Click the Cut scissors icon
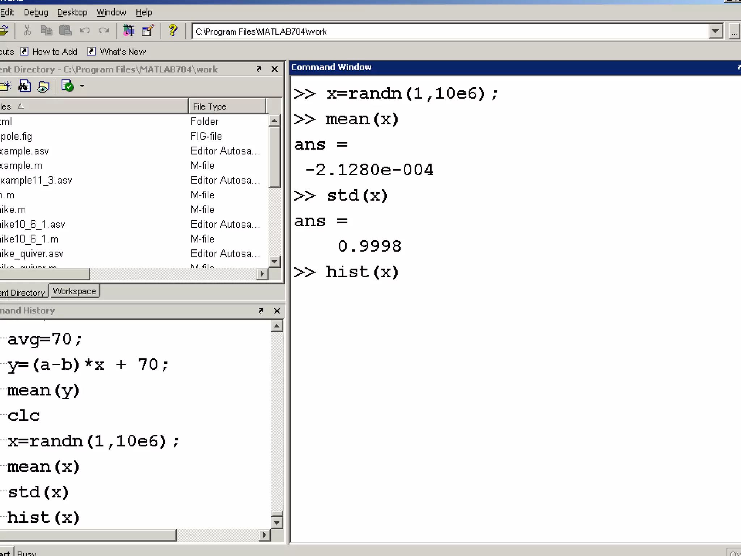 click(x=27, y=31)
